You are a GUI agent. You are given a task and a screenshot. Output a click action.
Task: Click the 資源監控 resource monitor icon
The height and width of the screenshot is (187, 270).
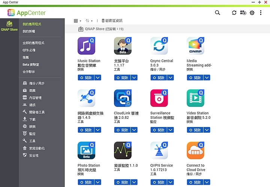[x=123, y=151]
